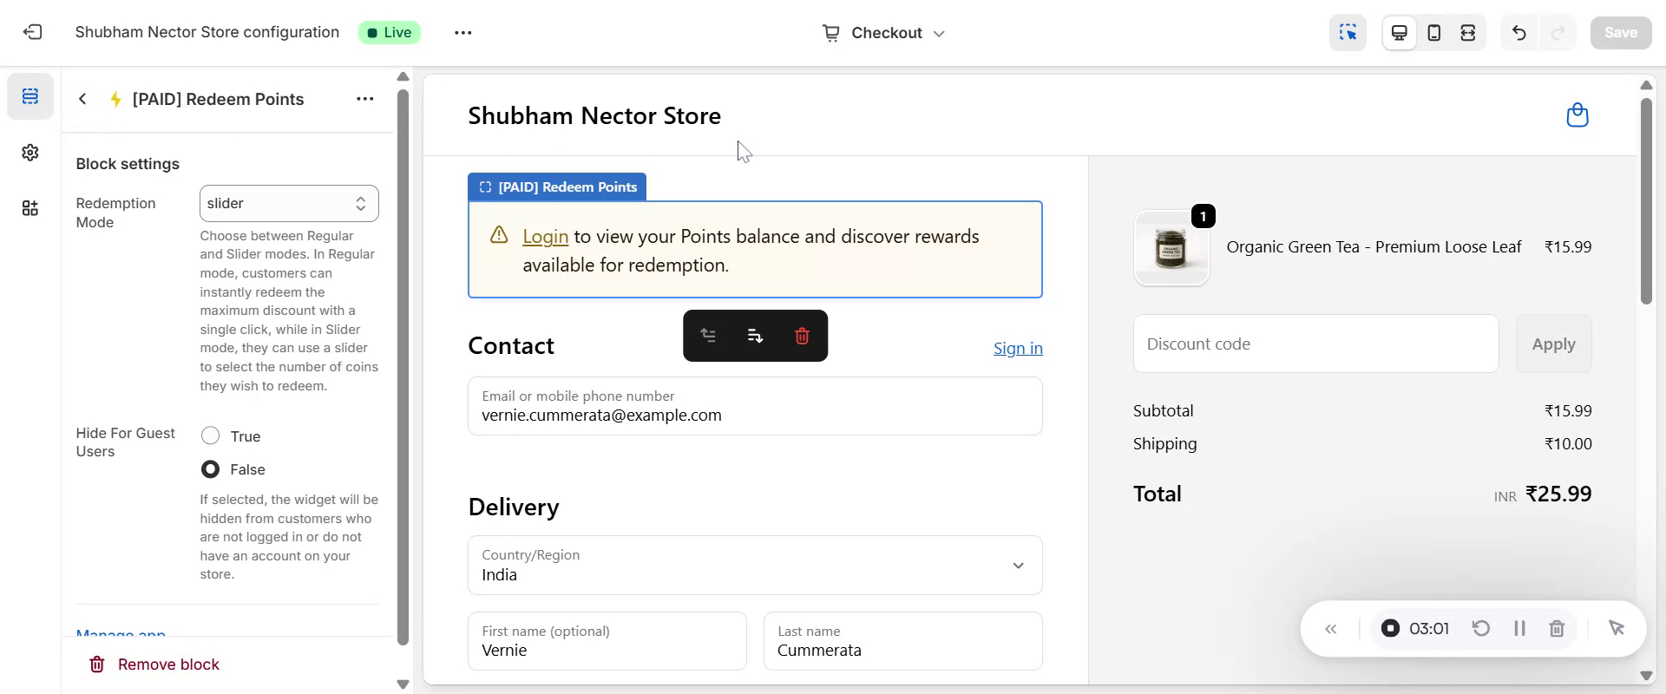Expand Country/Region India dropdown

[755, 565]
